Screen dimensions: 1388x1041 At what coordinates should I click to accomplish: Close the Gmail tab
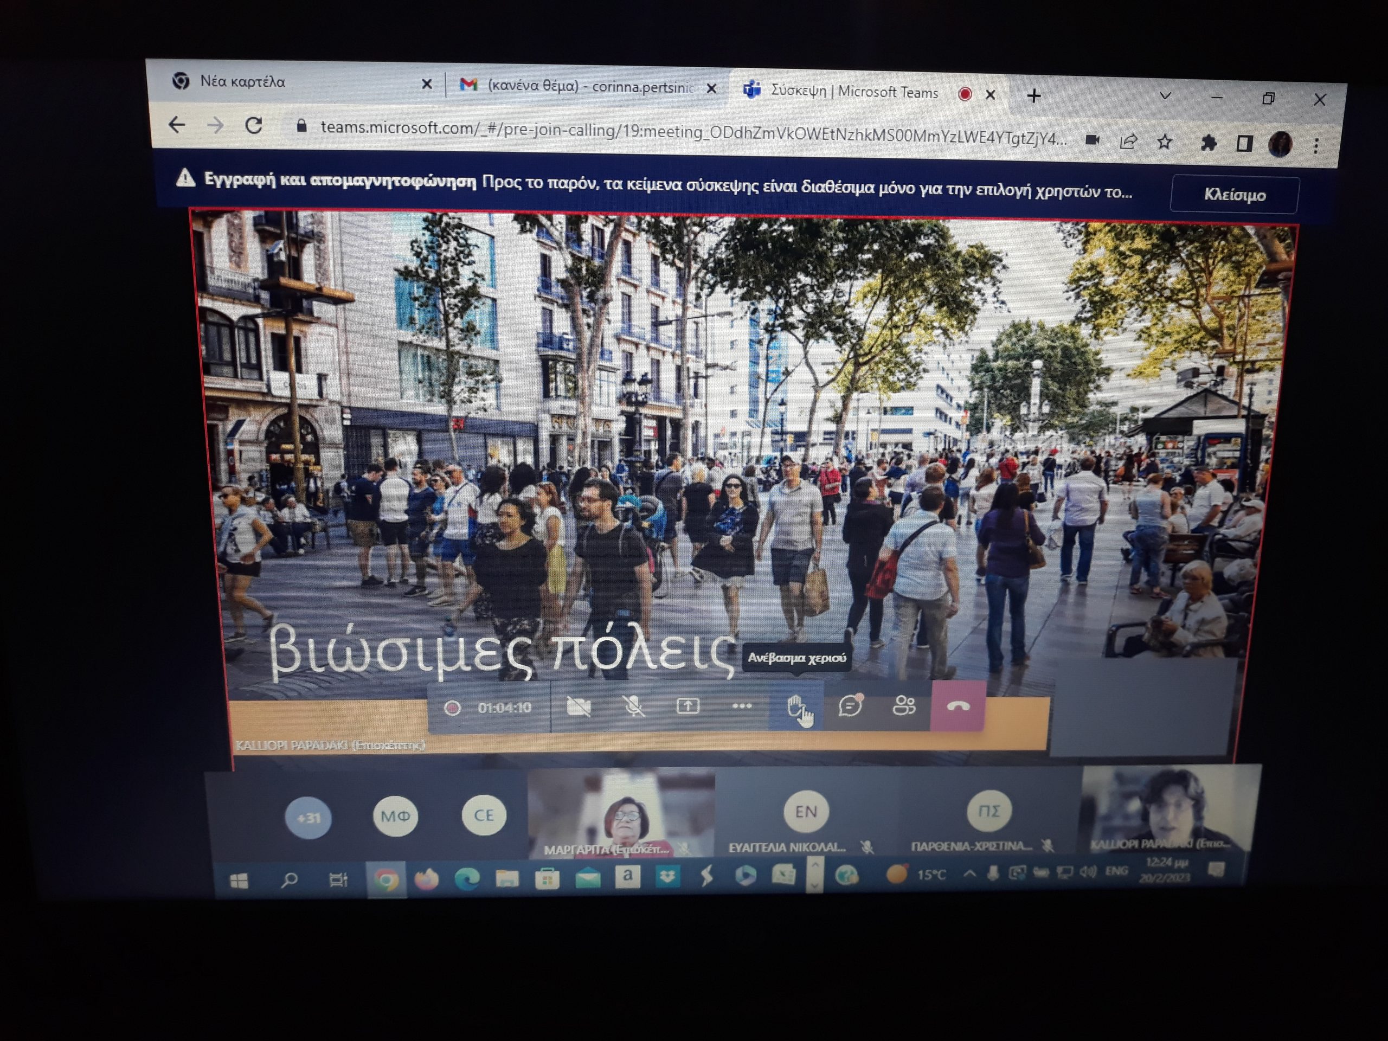(x=711, y=88)
